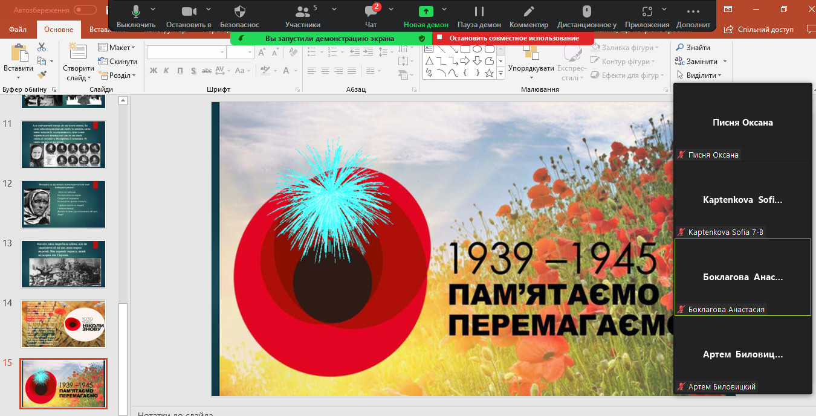Copy selection with the copy icon
Image resolution: width=816 pixels, height=416 pixels.
point(42,61)
